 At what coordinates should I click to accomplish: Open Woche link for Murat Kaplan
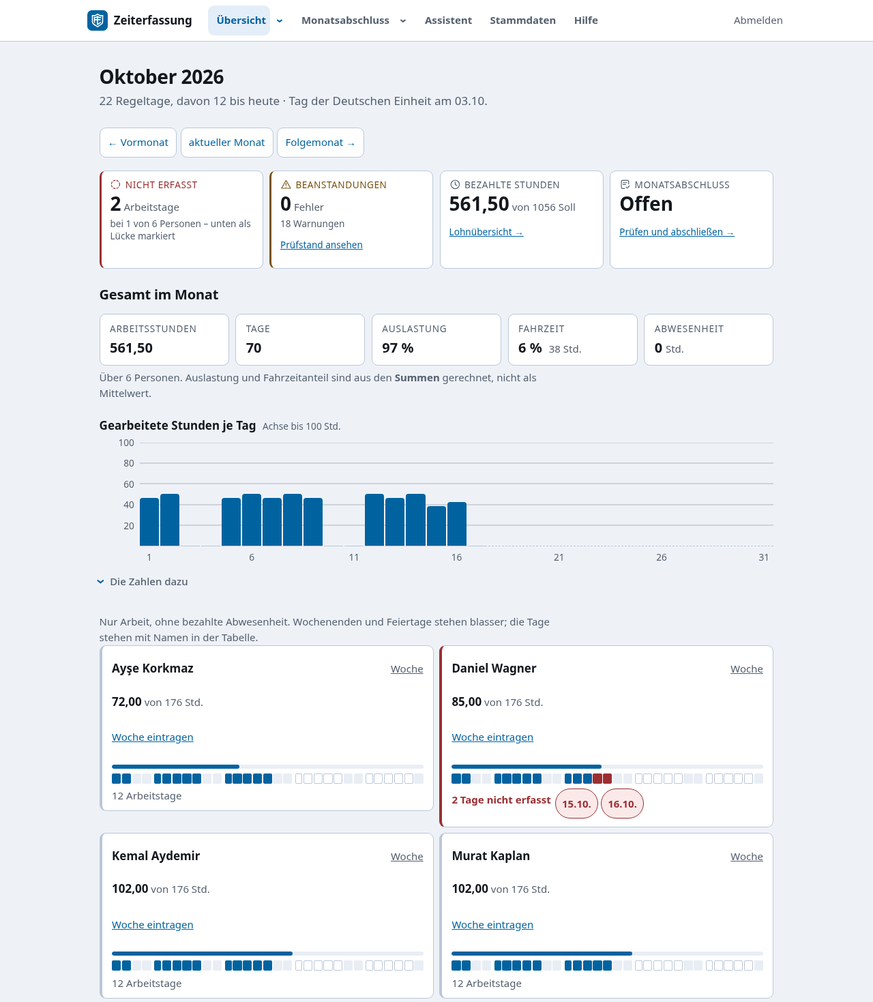pyautogui.click(x=747, y=857)
